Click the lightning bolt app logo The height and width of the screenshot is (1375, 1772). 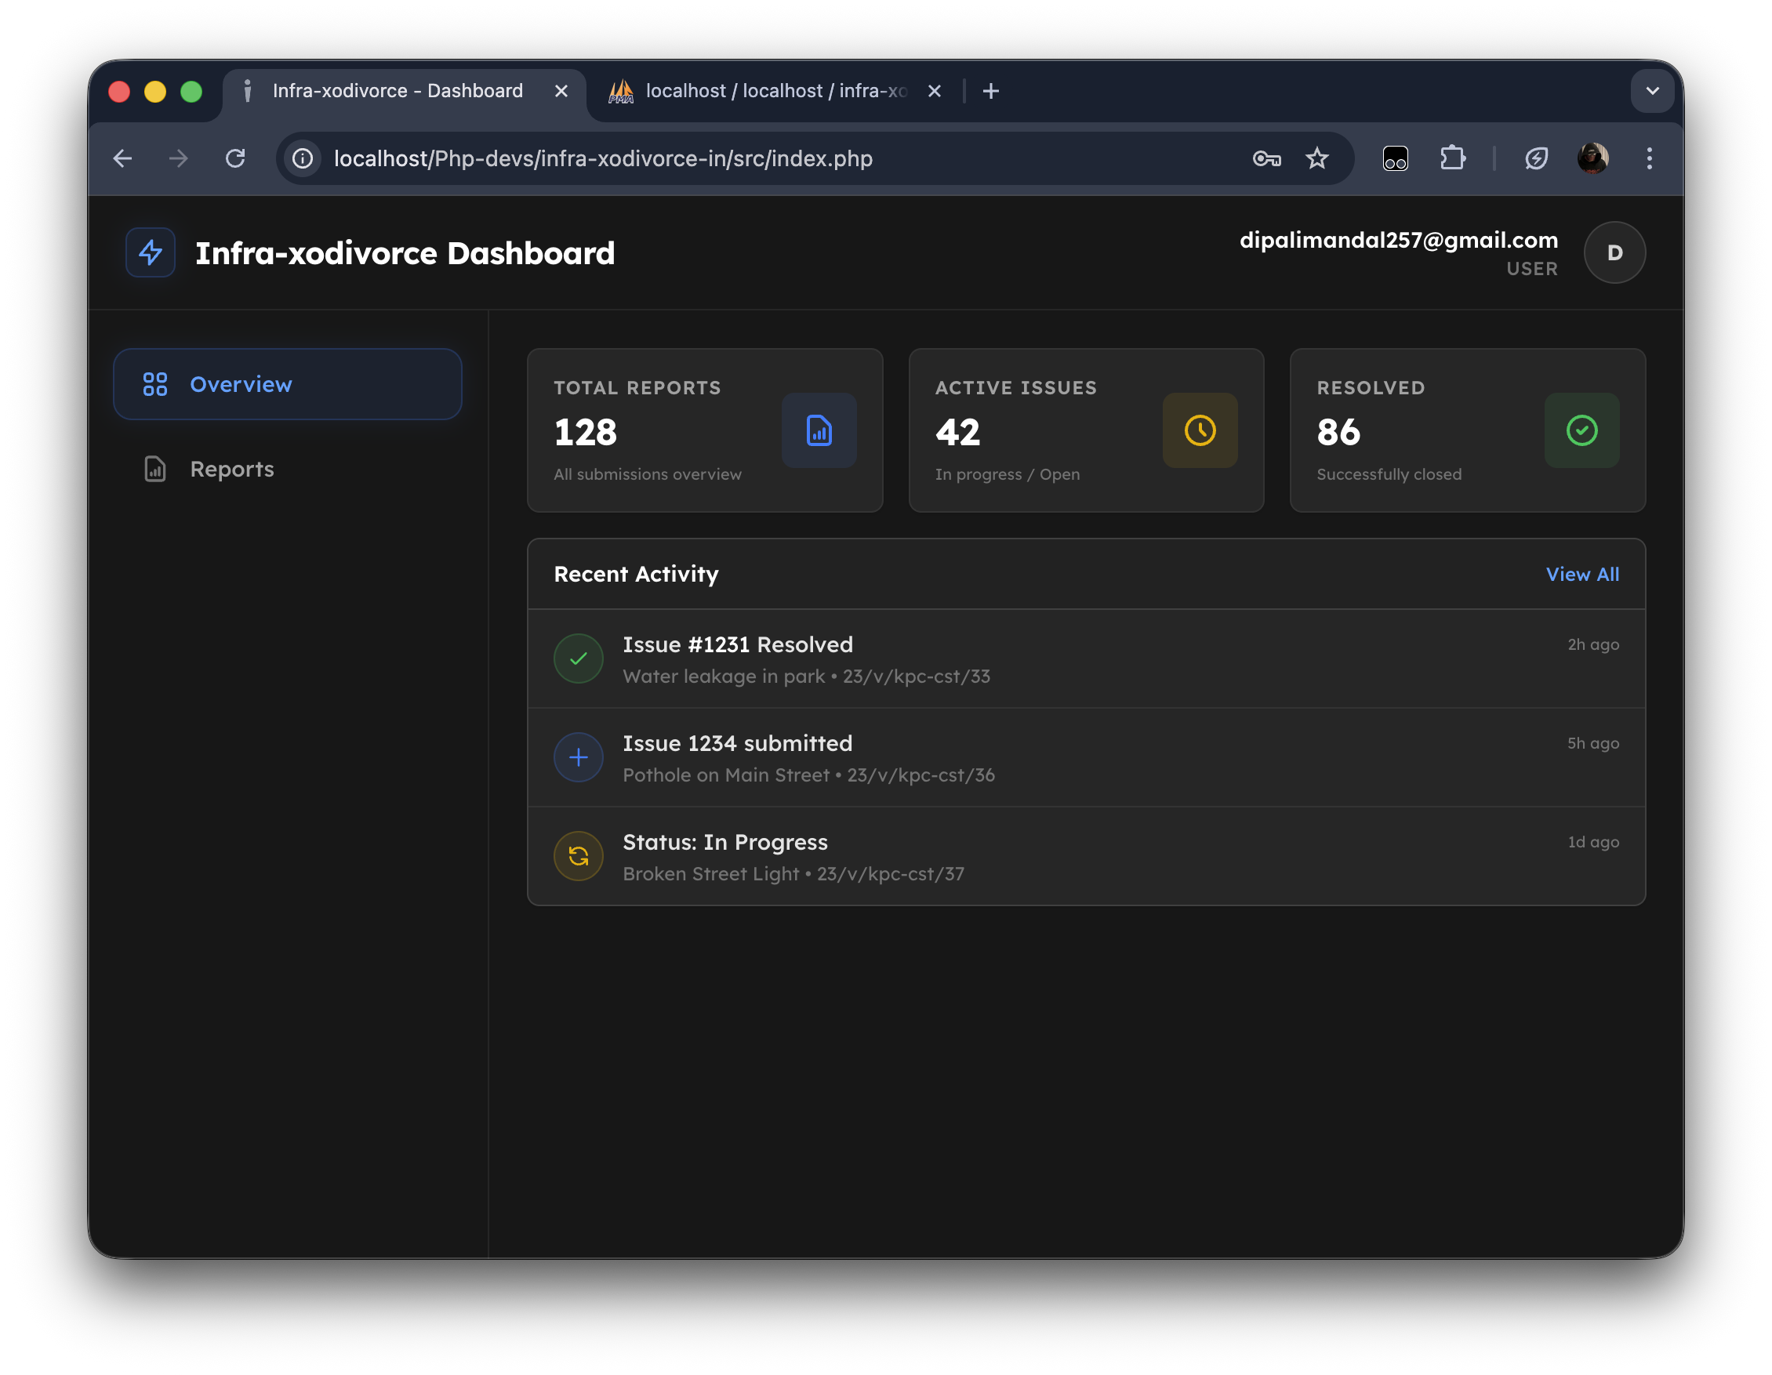click(149, 252)
